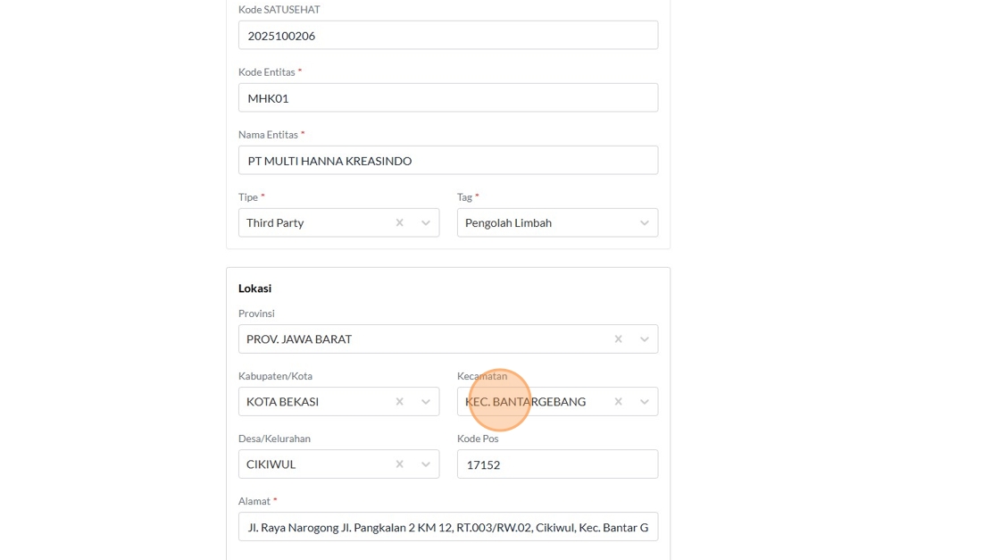The height and width of the screenshot is (560, 1000).
Task: Open Kabupaten/Kota dropdown arrow
Action: click(x=426, y=401)
